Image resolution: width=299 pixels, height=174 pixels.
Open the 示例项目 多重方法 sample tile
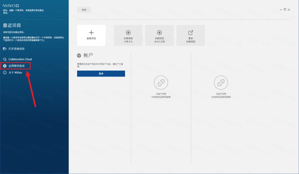pos(128,35)
